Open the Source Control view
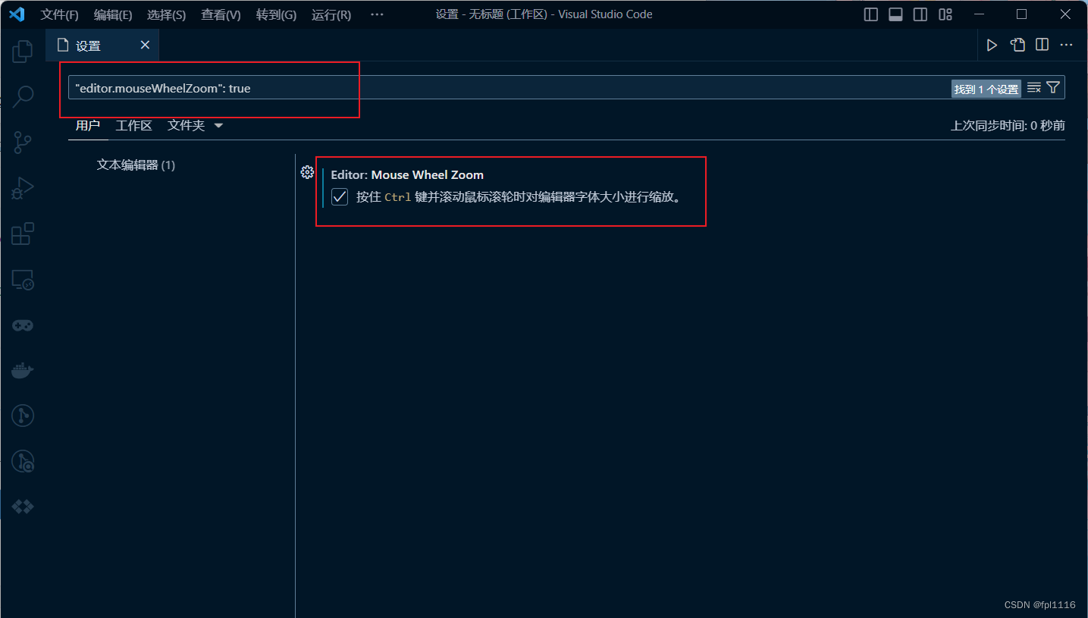 [23, 142]
